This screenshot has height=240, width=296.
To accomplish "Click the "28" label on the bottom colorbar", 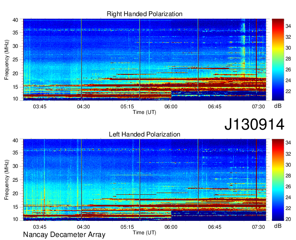I will point(288,176).
